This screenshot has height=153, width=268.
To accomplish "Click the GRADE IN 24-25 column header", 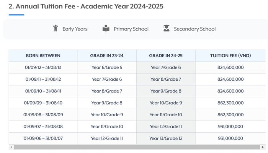I will coord(166,56).
